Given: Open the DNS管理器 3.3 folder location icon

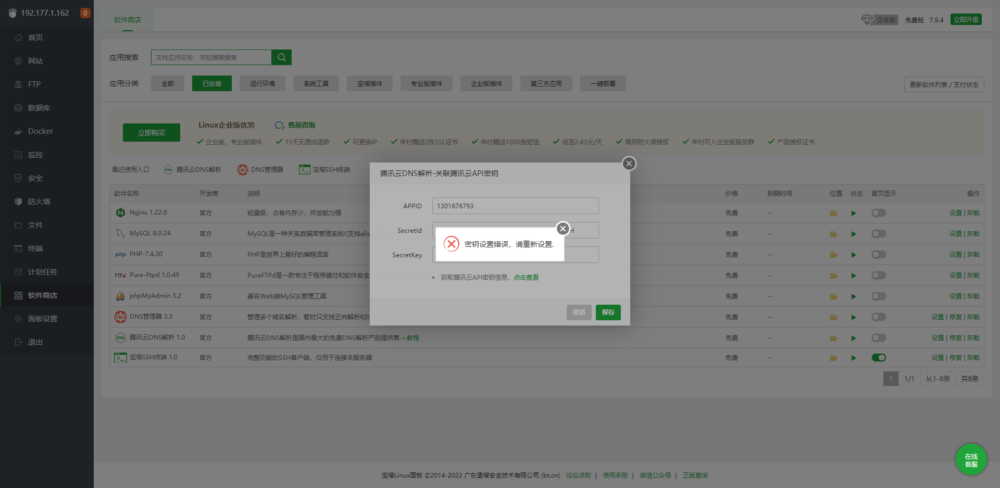Looking at the screenshot, I should click(x=833, y=317).
